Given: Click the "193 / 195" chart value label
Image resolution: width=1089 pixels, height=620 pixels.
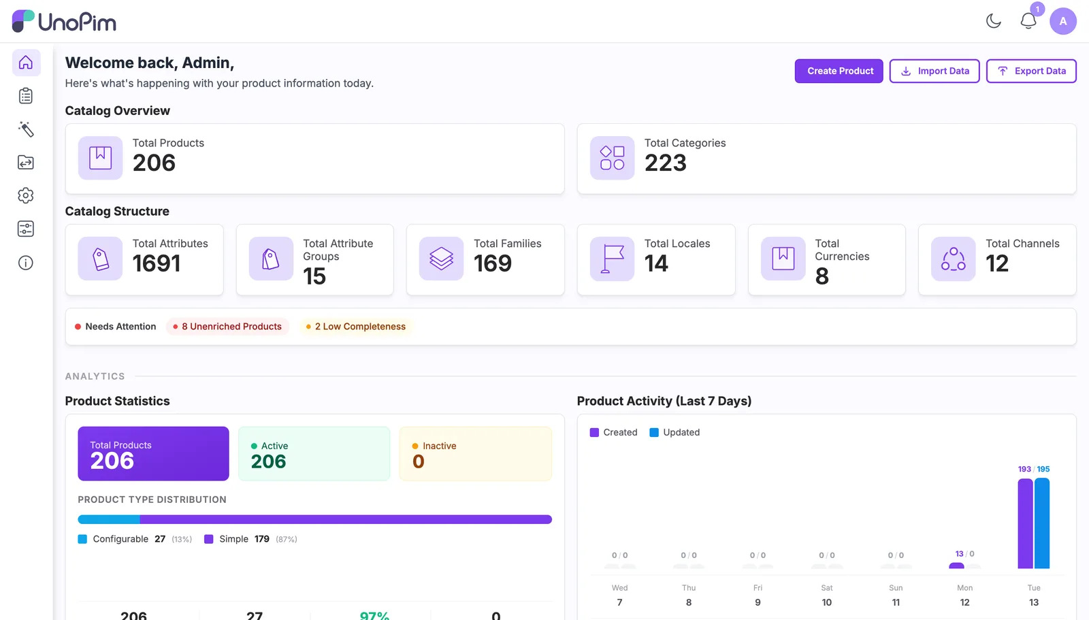Looking at the screenshot, I should tap(1034, 469).
